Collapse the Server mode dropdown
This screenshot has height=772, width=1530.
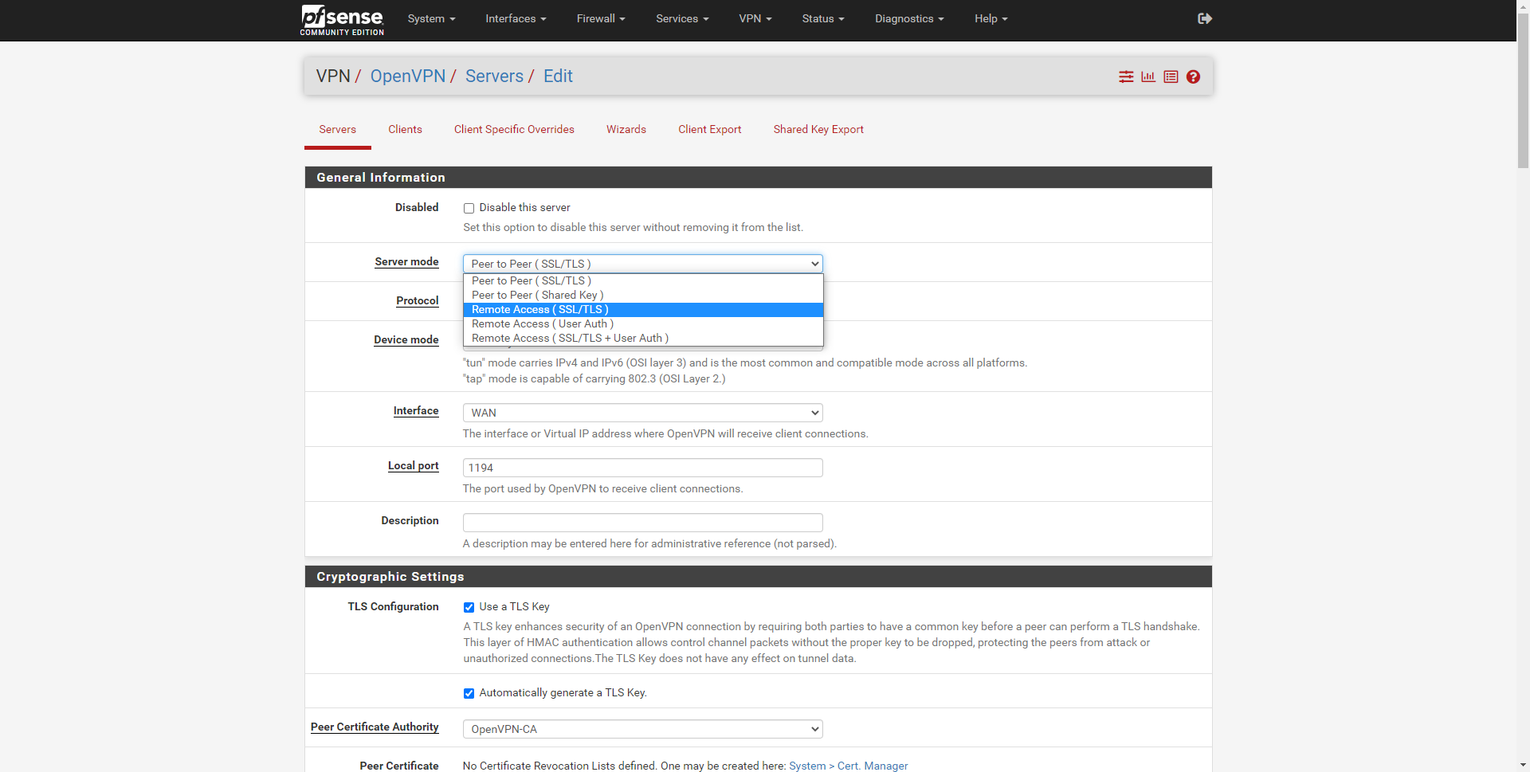tap(642, 264)
